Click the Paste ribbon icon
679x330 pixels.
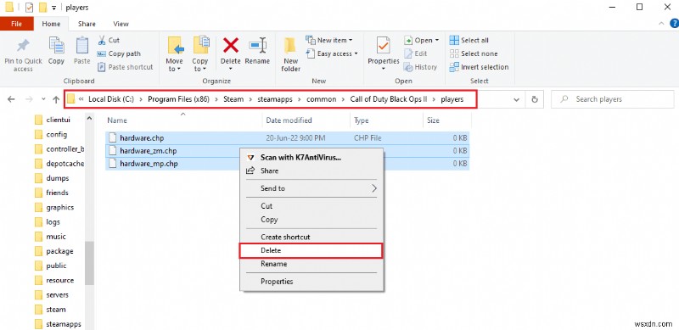(x=81, y=46)
